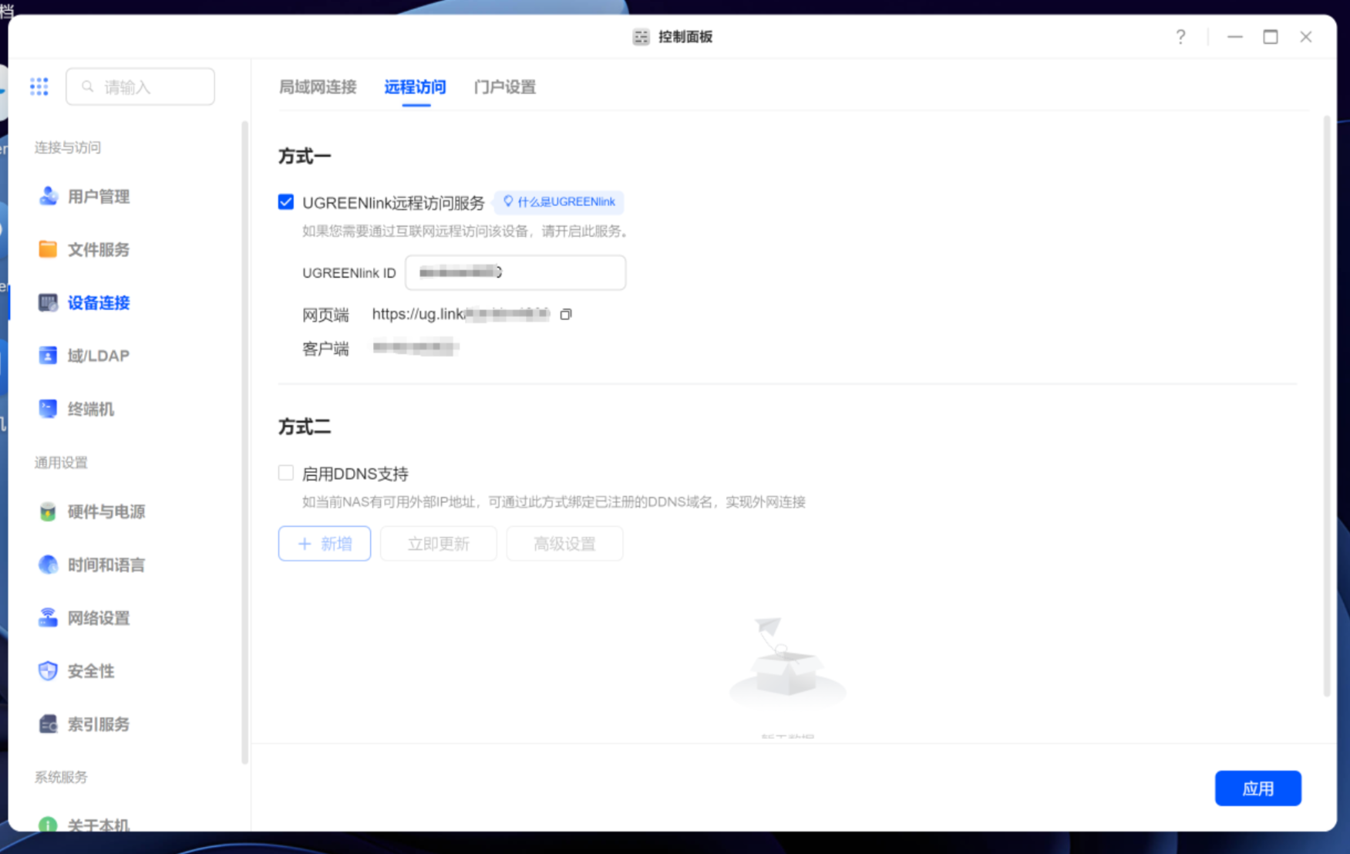
Task: Click the main content vertical scrollbar
Action: 1327,406
